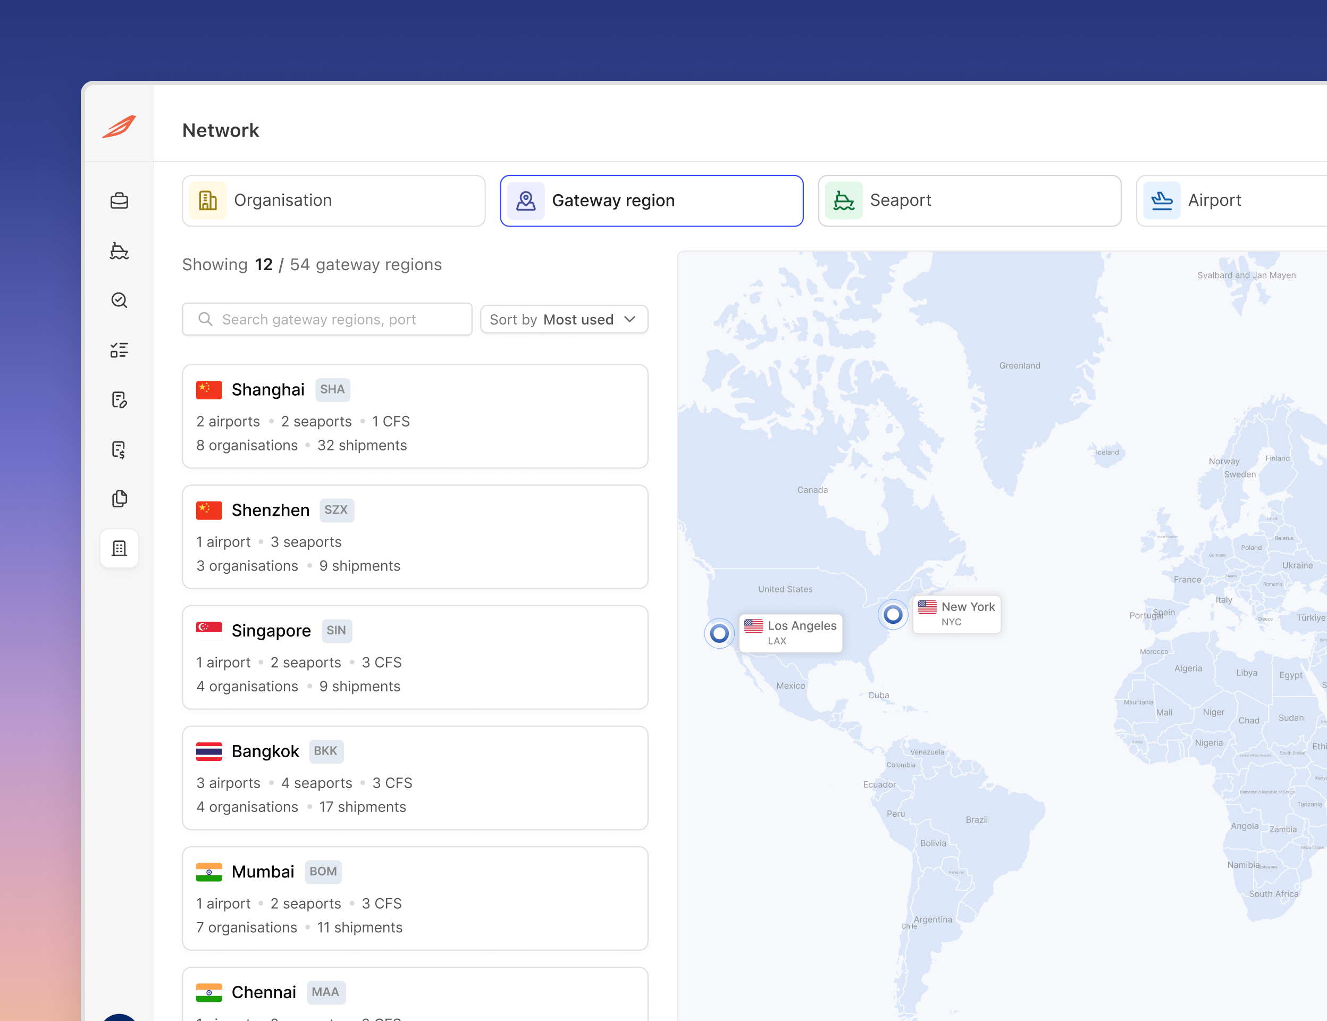
Task: Open the ship icon in sidebar
Action: click(x=119, y=250)
